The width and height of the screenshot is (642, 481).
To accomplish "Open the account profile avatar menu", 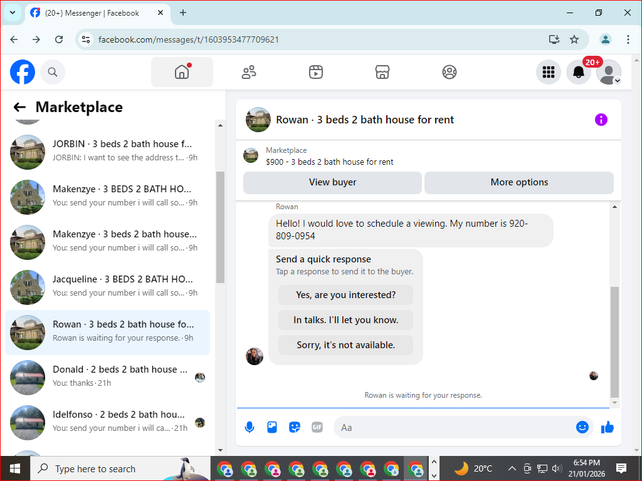I will (x=608, y=73).
